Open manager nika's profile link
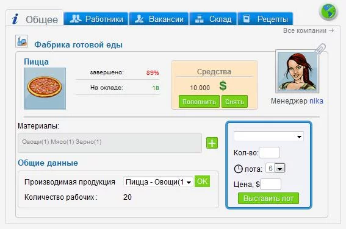The width and height of the screenshot is (346, 229). tap(316, 101)
